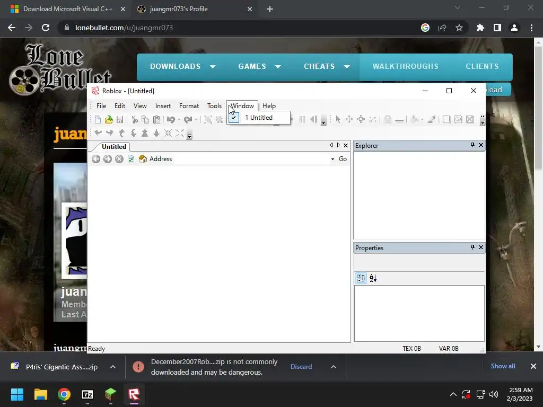Select the Resize handles tool

pos(361,120)
